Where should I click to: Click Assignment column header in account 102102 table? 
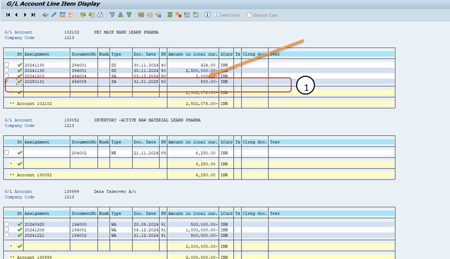[x=47, y=54]
